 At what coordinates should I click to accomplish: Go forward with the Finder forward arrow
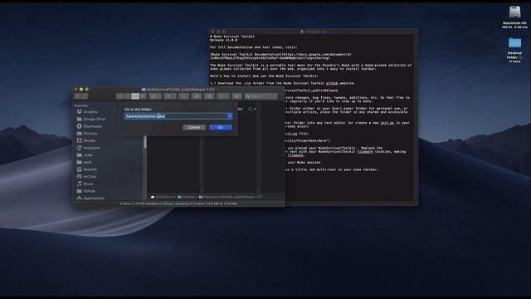click(85, 96)
